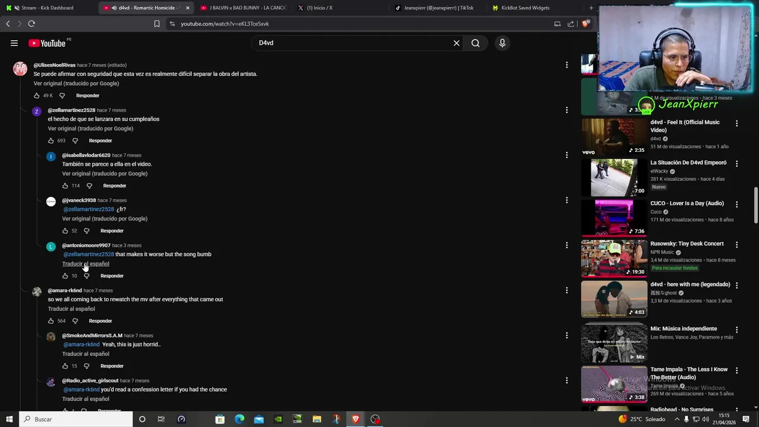Viewport: 759px width, 427px height.
Task: Open options menu for @zellamartinez2528 reply
Action: click(566, 110)
